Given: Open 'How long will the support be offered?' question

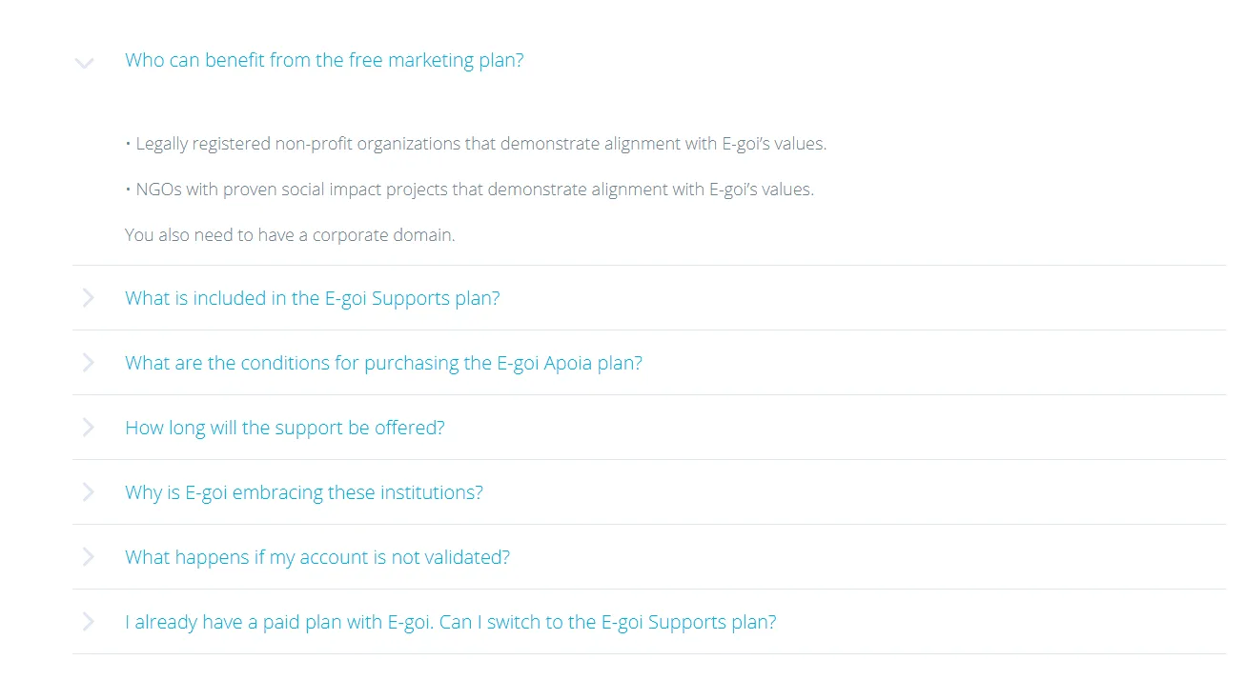Looking at the screenshot, I should pos(285,428).
